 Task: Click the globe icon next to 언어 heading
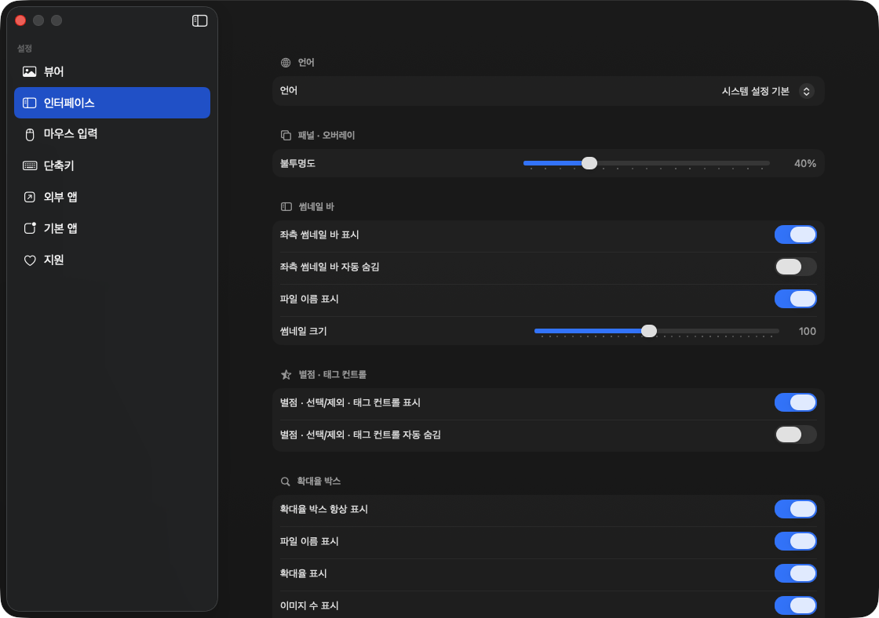point(286,63)
